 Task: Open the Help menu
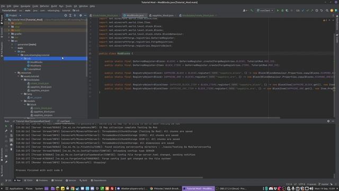pyautogui.click(x=92, y=6)
